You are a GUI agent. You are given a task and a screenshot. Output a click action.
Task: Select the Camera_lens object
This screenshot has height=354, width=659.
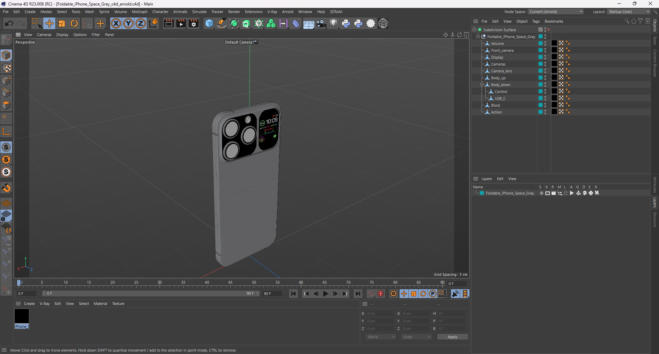(x=501, y=71)
